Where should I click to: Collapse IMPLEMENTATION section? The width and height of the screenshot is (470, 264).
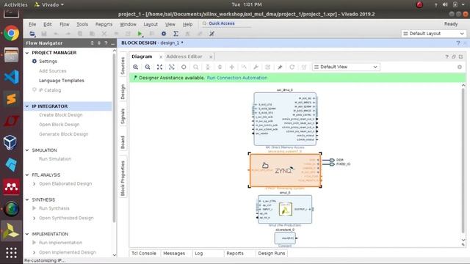tap(27, 234)
